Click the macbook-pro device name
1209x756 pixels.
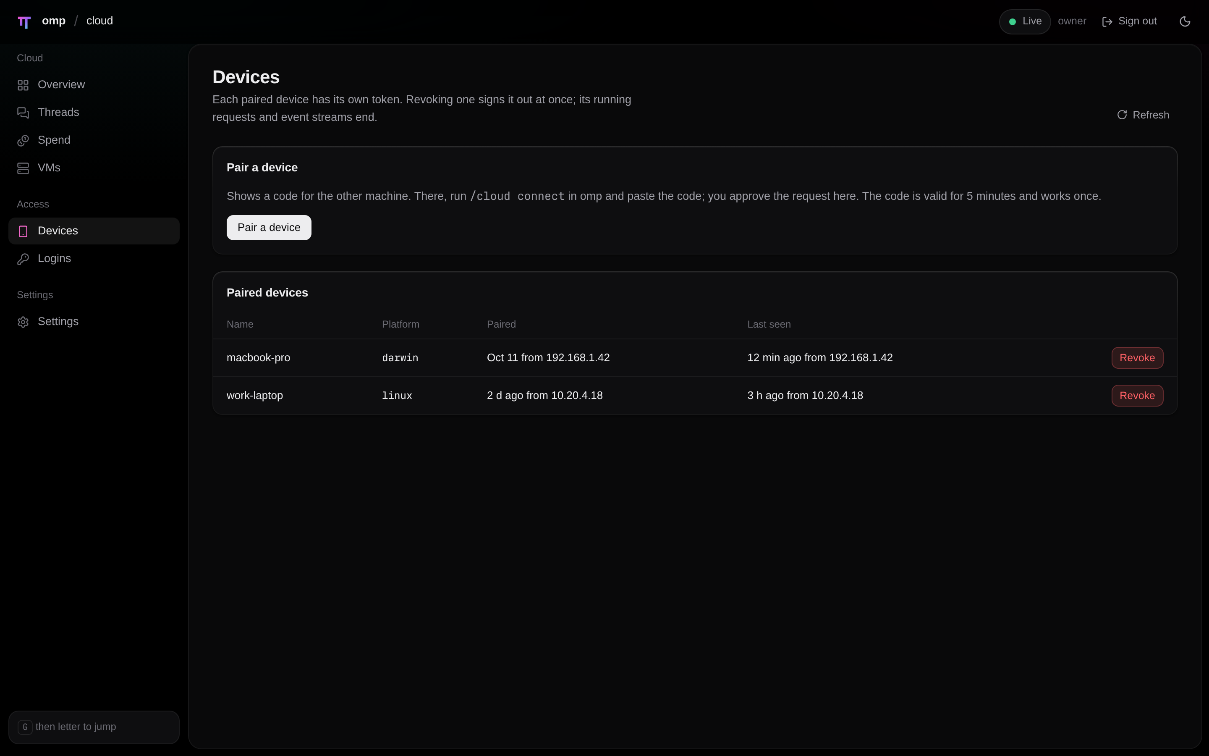258,358
